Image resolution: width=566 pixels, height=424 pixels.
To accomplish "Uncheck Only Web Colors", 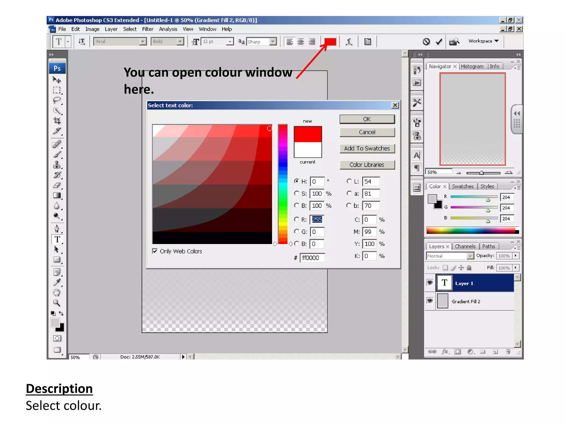I will tap(155, 251).
